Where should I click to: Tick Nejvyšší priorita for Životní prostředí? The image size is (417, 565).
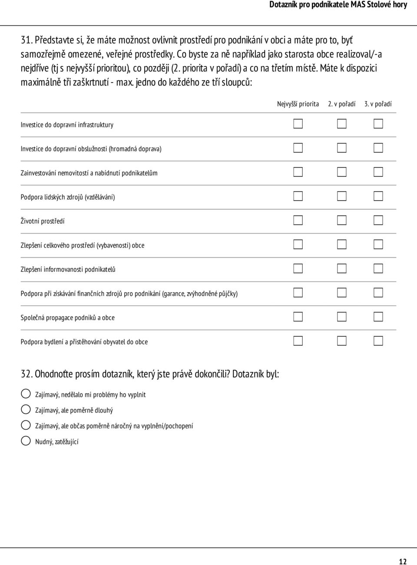pos(298,221)
